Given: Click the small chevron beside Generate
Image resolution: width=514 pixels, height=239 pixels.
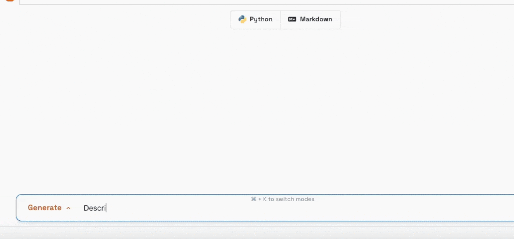Looking at the screenshot, I should [68, 208].
